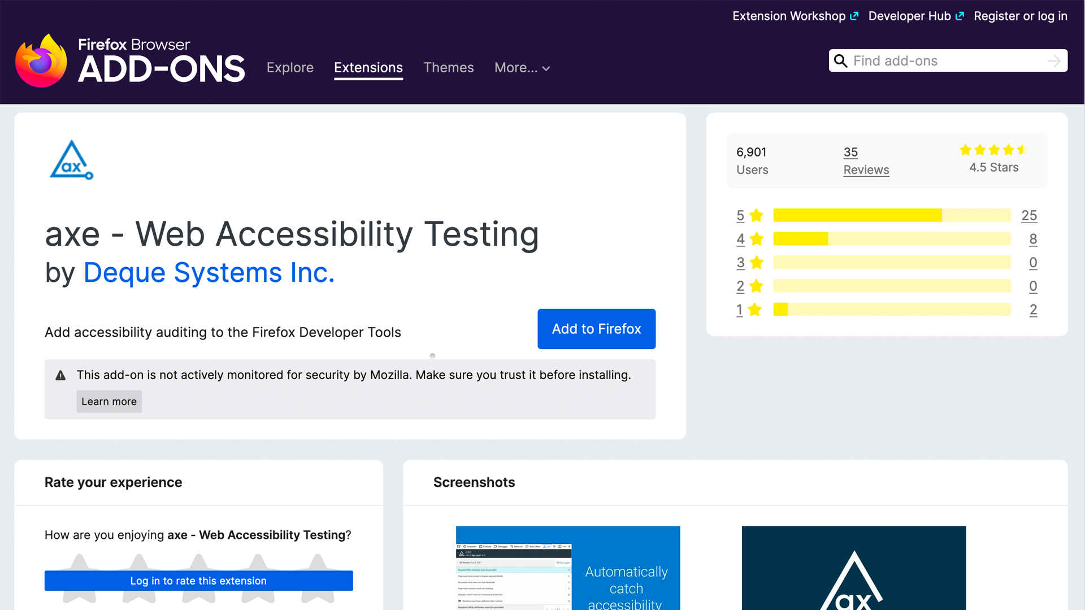Select the Themes tab
1085x610 pixels.
tap(449, 68)
